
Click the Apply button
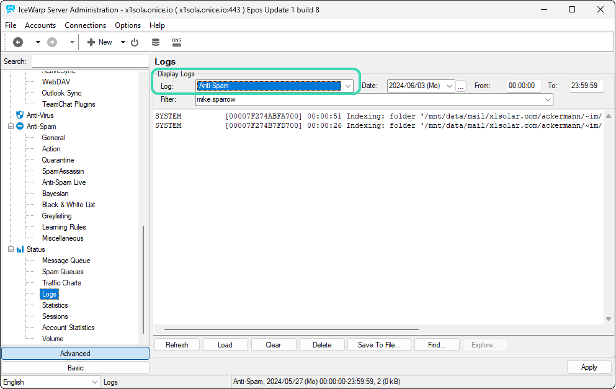[x=589, y=367]
